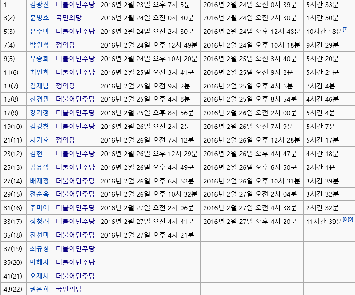
Task: Click 더불어민주당 link in 박혜자 row
Action: tap(75, 262)
